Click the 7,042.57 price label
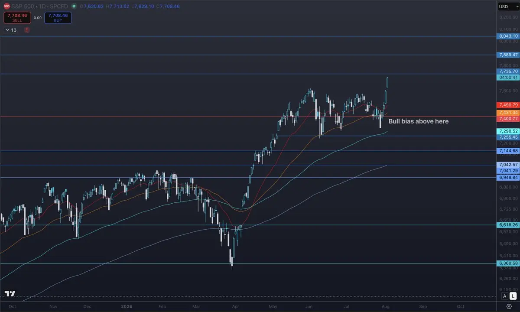The width and height of the screenshot is (520, 312). tap(508, 165)
